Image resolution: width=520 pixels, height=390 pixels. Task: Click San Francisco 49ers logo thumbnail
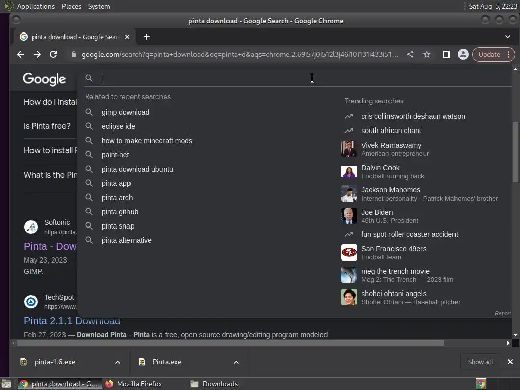[349, 253]
